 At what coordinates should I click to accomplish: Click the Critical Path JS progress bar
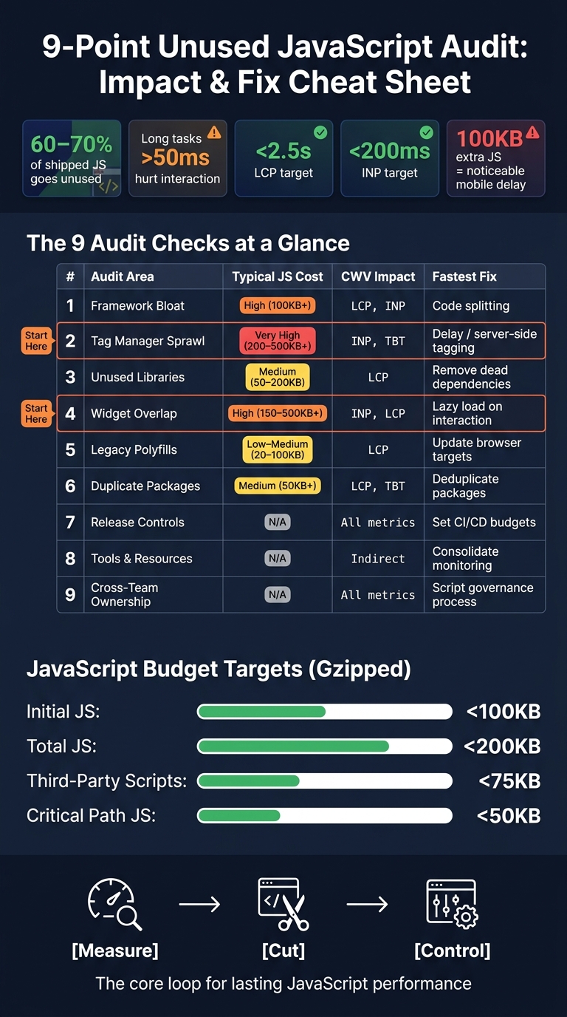[x=325, y=816]
